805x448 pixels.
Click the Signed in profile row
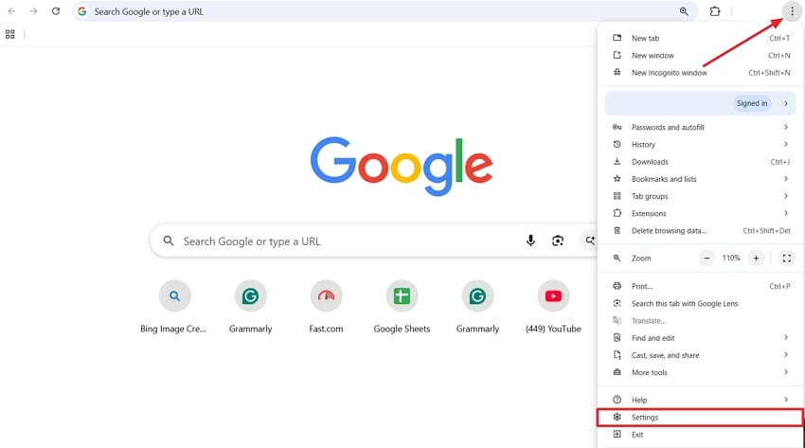pos(700,103)
